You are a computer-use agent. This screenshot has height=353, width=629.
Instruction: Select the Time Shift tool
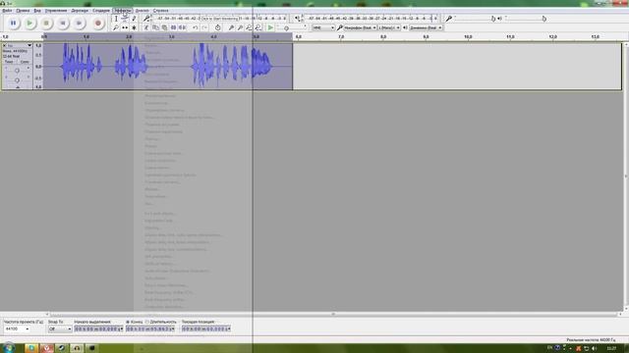coord(125,27)
